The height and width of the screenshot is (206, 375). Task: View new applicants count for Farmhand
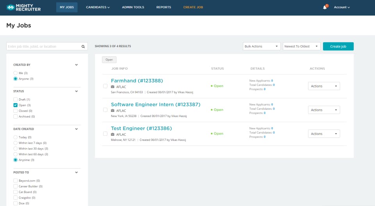tap(272, 81)
